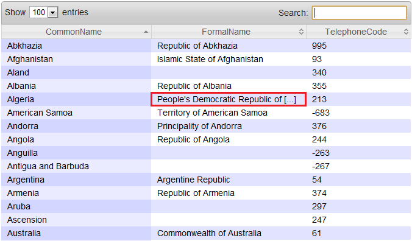Click the Afghanistan common name cell
412x241 pixels.
point(76,59)
